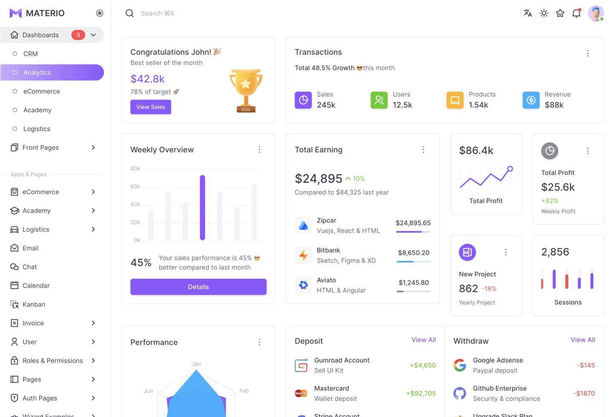The height and width of the screenshot is (417, 613).
Task: Open the New Project card options menu
Action: pyautogui.click(x=506, y=252)
